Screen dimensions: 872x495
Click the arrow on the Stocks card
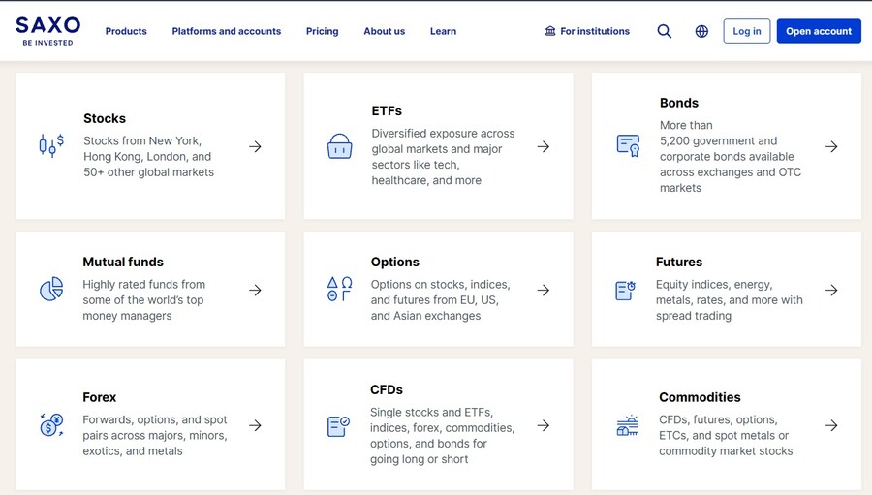(255, 147)
